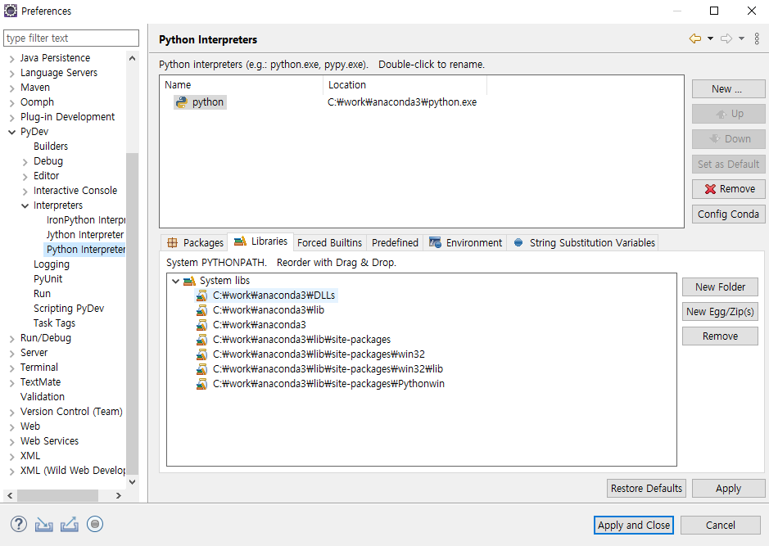This screenshot has height=546, width=769.
Task: Click the icon beside site-packages\win32\lib path
Action: (201, 368)
